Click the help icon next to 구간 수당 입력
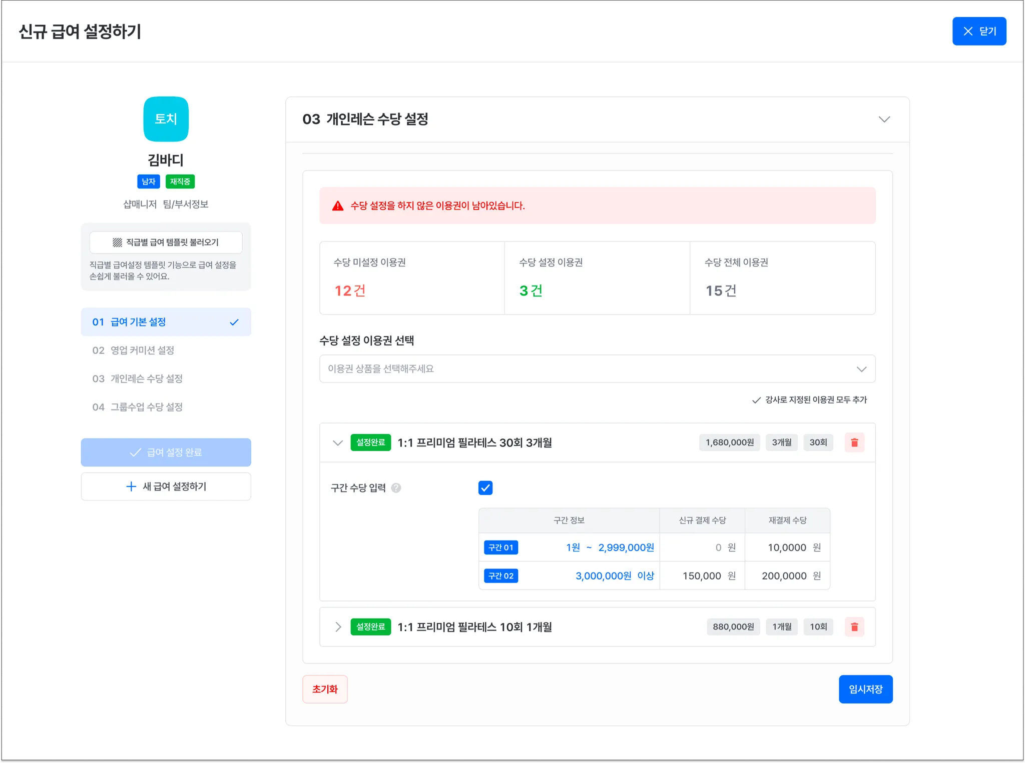1025x763 pixels. [x=396, y=488]
